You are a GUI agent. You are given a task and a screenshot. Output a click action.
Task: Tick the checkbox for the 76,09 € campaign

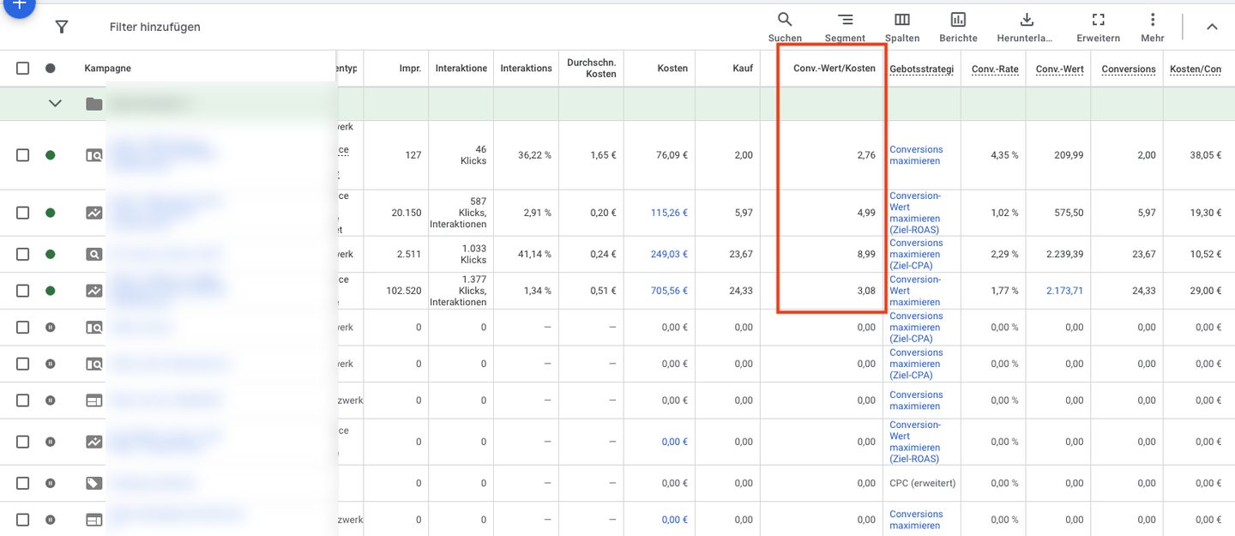coord(23,155)
